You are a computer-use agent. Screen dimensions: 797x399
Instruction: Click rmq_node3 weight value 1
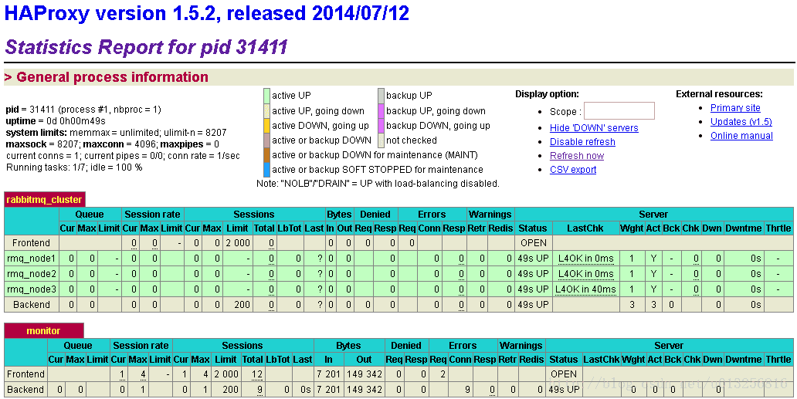(632, 289)
